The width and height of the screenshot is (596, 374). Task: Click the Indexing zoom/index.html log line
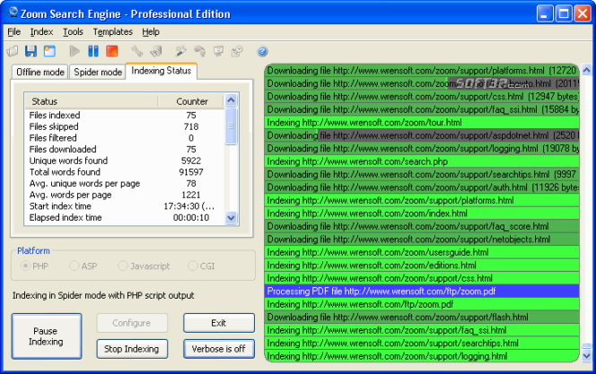(422, 213)
